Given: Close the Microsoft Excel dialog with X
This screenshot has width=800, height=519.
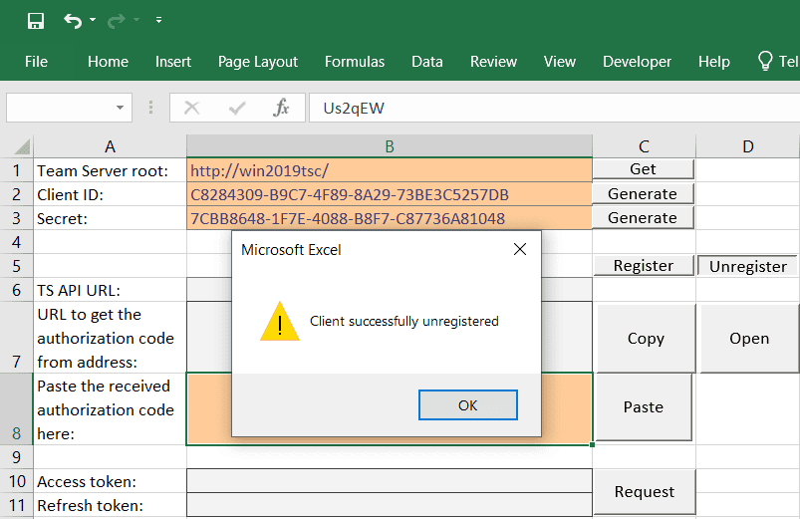Looking at the screenshot, I should (520, 250).
